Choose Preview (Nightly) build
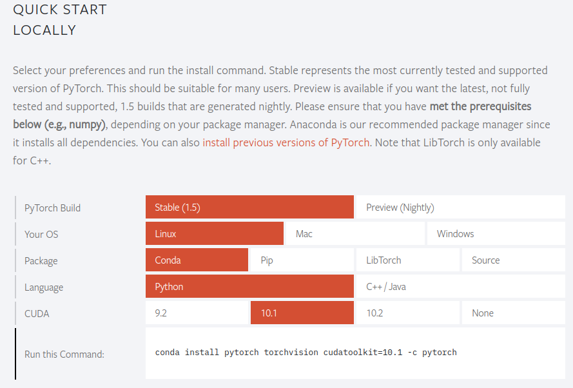This screenshot has height=388, width=573. point(460,208)
